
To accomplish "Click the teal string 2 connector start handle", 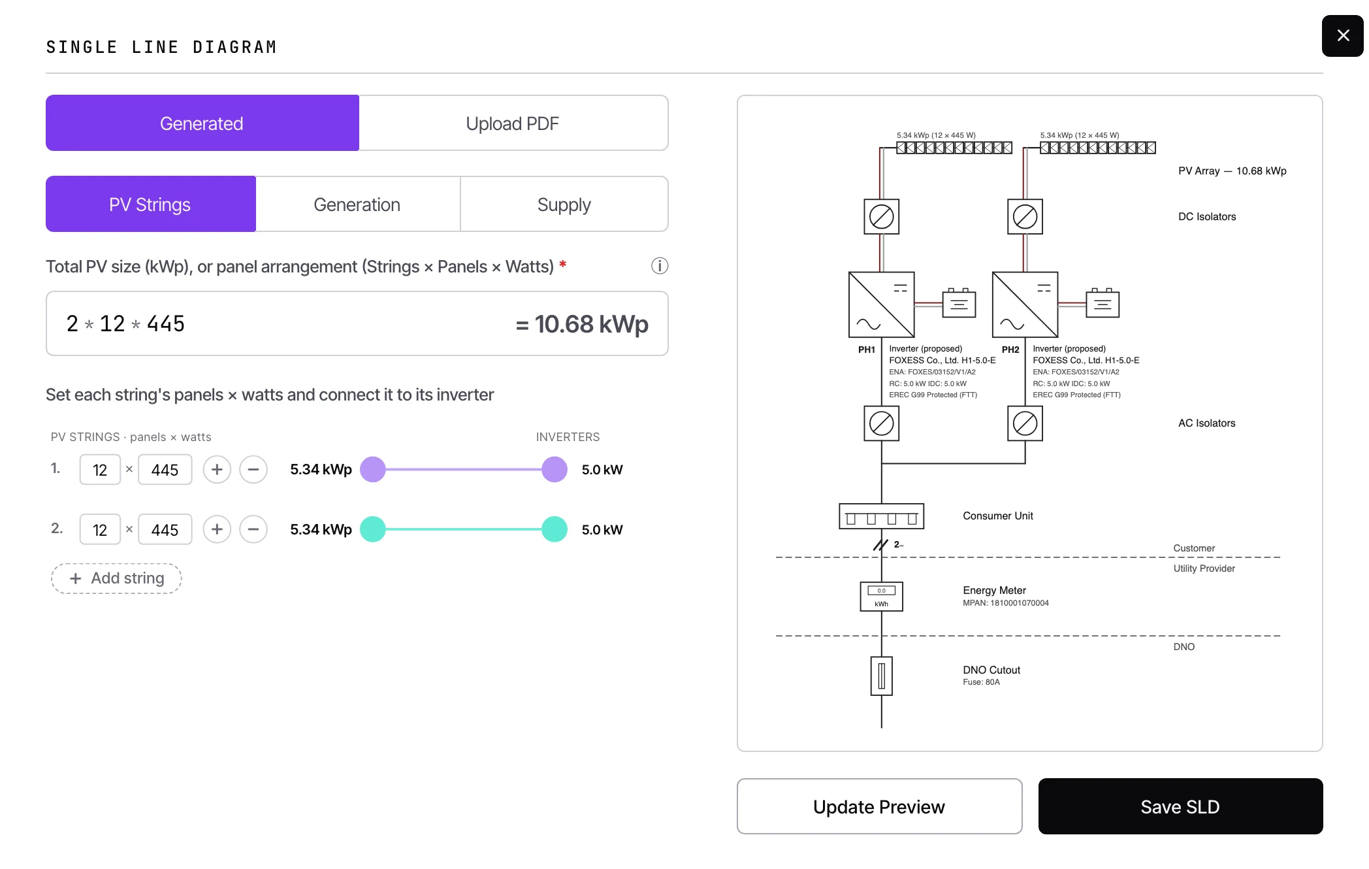I will [x=373, y=529].
